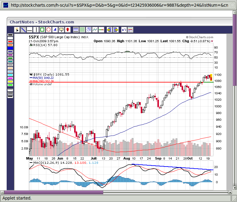Choose the magenta color swatch

10,78
